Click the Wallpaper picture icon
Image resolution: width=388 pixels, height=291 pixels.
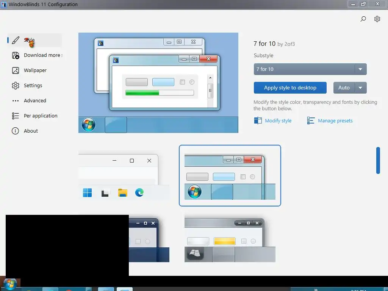click(16, 70)
